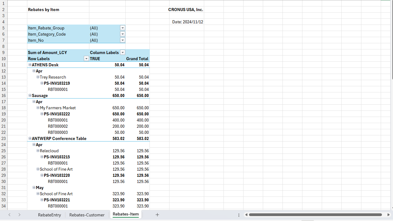Collapse the My Farmers Market row
Image resolution: width=393 pixels, height=221 pixels.
point(38,108)
